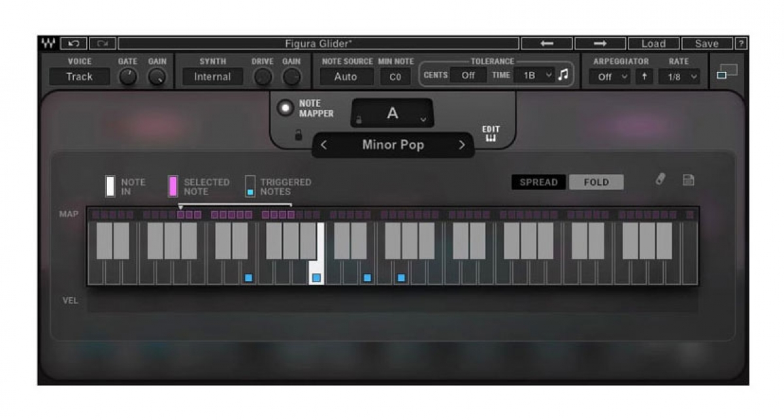Open the help question mark
The width and height of the screenshot is (784, 420).
741,44
